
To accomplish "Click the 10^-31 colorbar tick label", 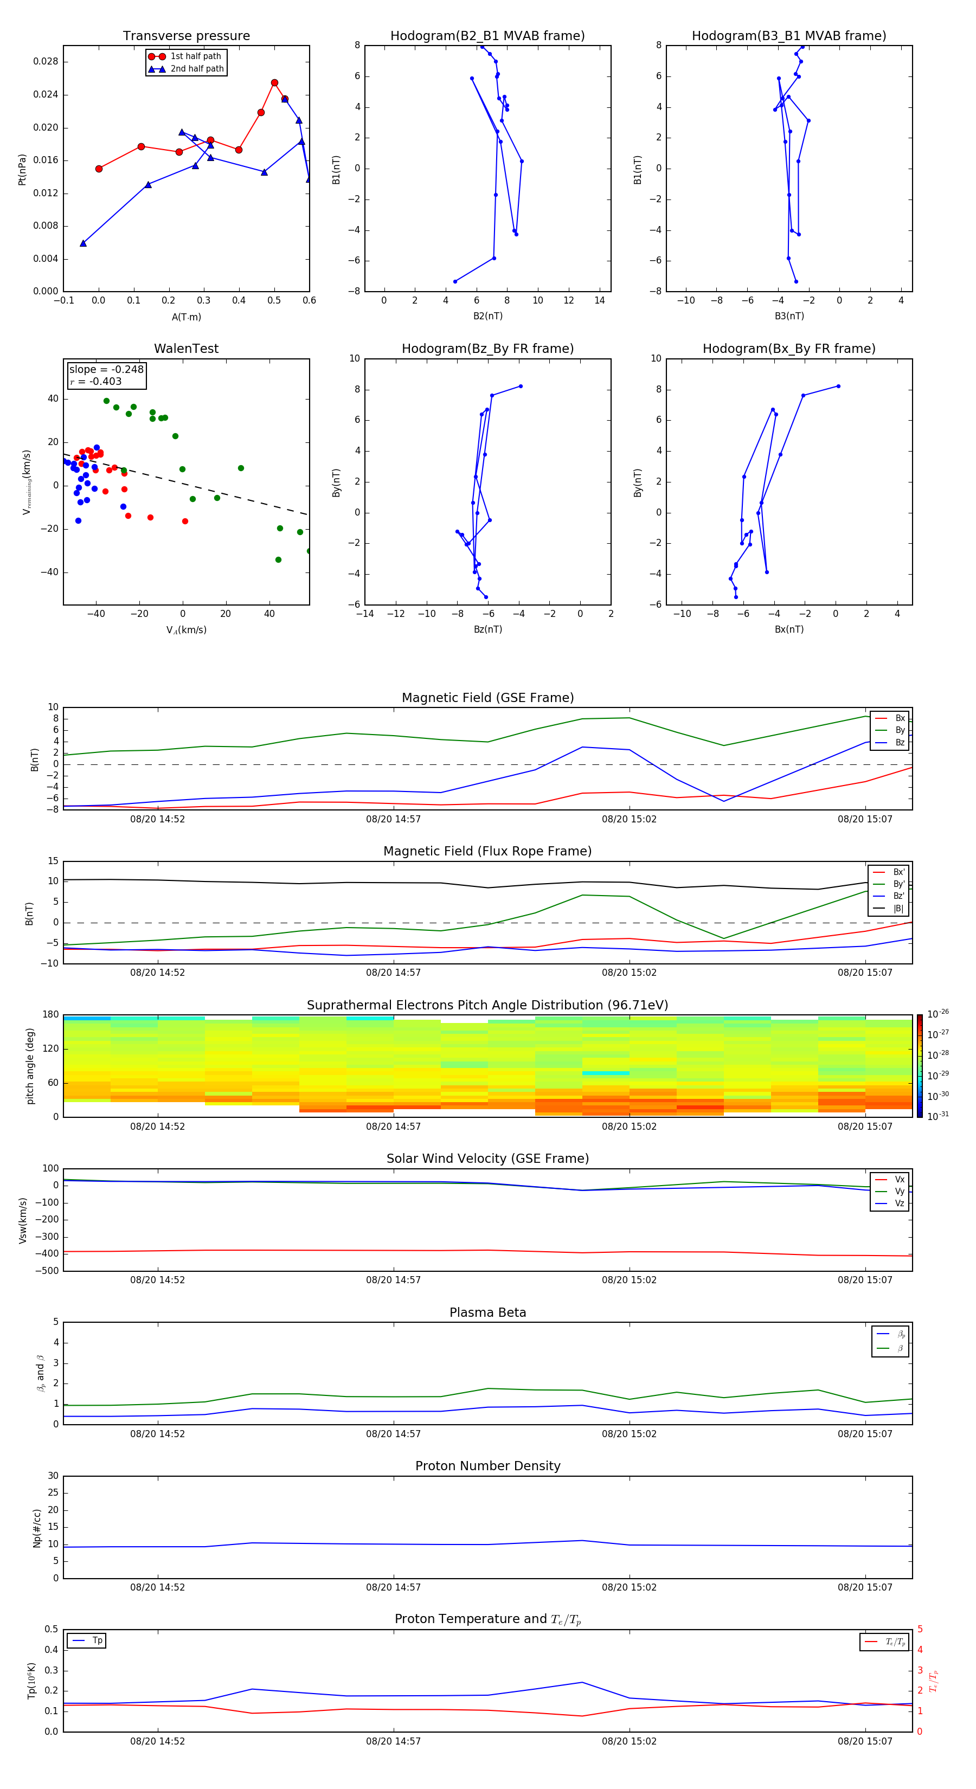I will pos(938,1116).
